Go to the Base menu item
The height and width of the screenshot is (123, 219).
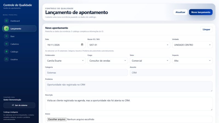(x=19, y=36)
